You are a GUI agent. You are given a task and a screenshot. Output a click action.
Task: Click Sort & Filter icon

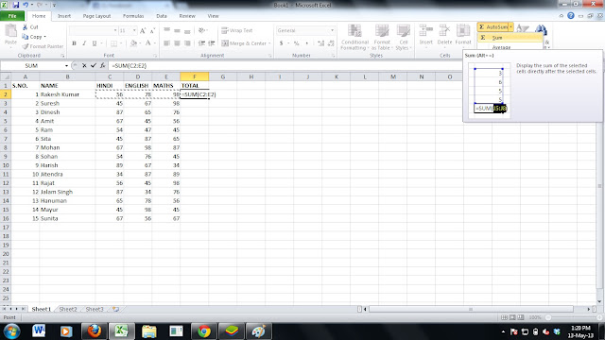click(523, 28)
